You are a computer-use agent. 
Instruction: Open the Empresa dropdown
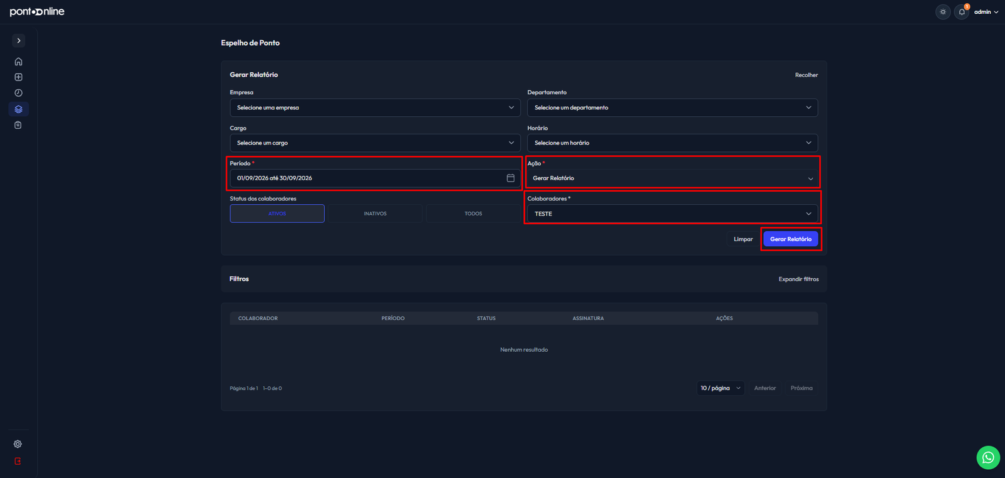375,107
